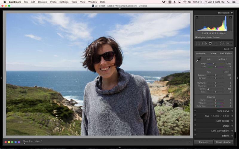Viewport: 239px width, 149px height.
Task: Select the Crop Overlay tool
Action: 198,44
